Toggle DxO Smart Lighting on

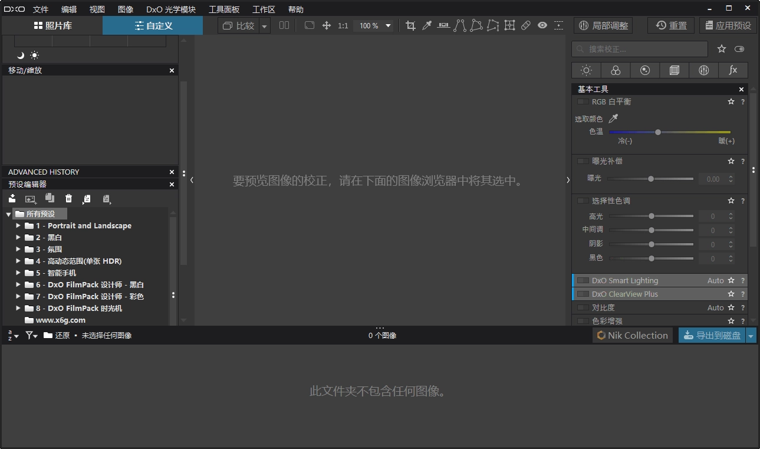tap(583, 280)
